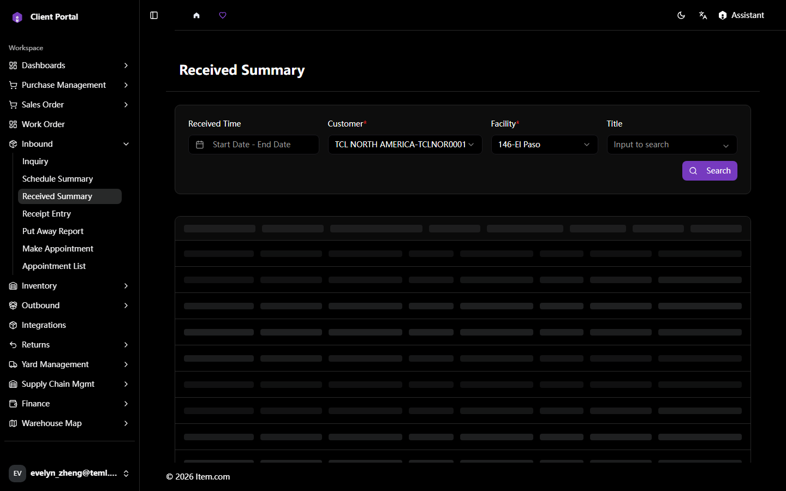Open the evelyn_zheng user account menu

[x=69, y=474]
